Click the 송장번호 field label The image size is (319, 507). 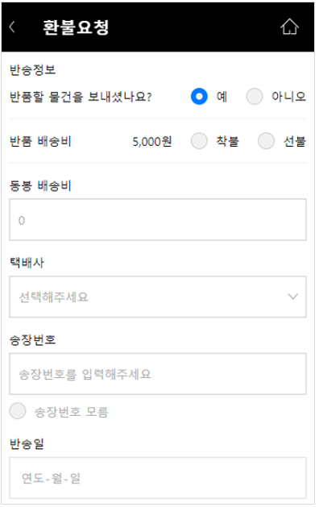tap(33, 340)
